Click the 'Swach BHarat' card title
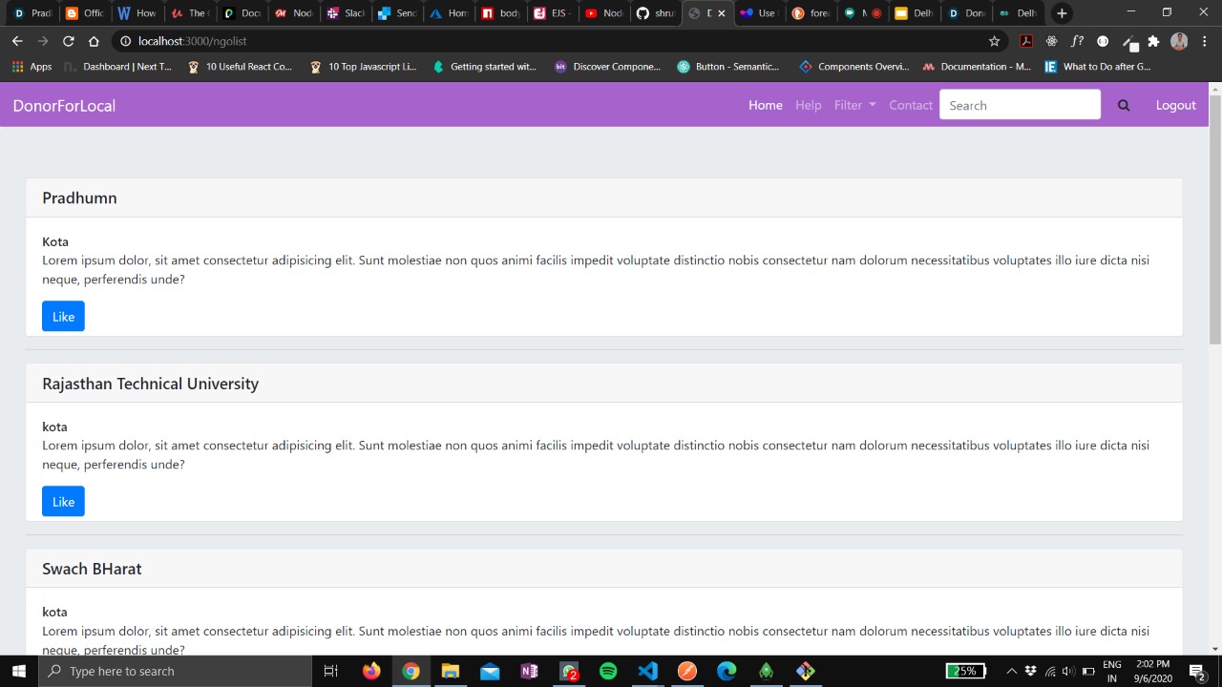Viewport: 1222px width, 687px height. 92,569
